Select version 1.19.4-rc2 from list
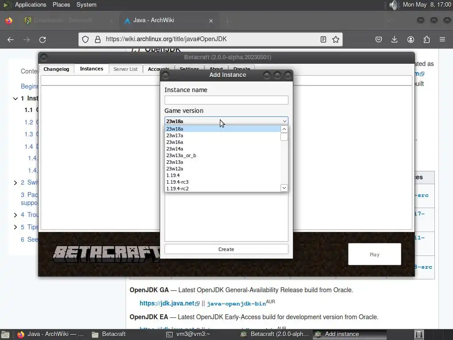Viewport: 453px width, 340px height. 223,189
